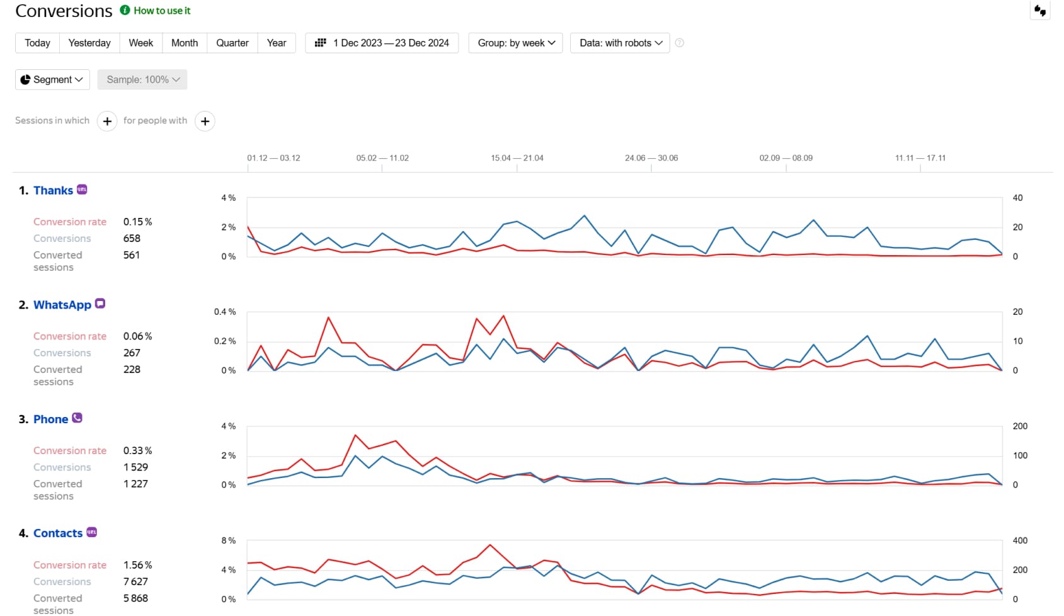Click the help question mark icon near robots

coord(679,43)
